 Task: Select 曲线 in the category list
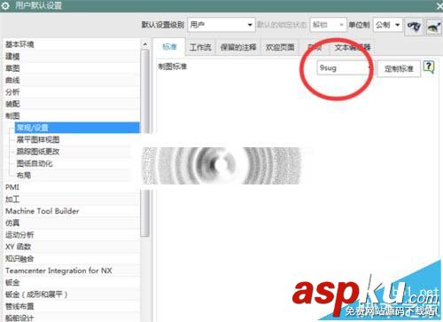point(72,80)
